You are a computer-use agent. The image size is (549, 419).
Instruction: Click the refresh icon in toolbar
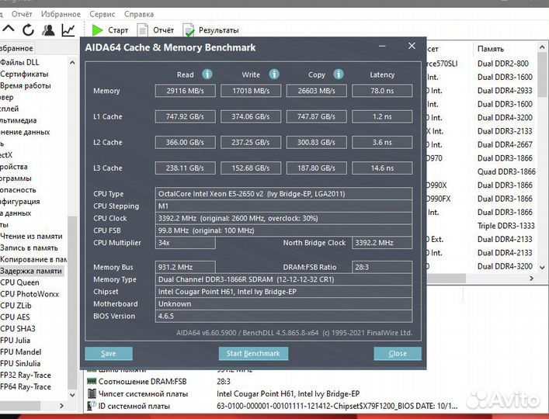point(29,30)
